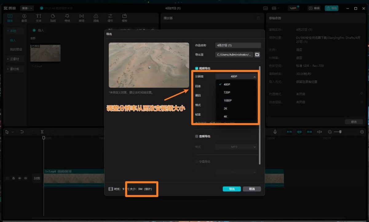Open the 调节 adjustment tab icon
This screenshot has width=369, height=222.
pos(110,16)
